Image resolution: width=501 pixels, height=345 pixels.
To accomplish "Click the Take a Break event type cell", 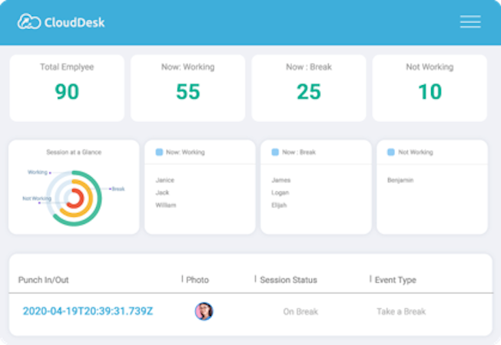I will [x=401, y=311].
